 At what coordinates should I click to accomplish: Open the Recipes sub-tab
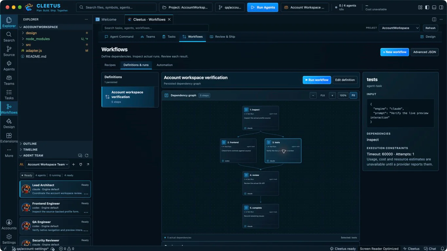(110, 65)
